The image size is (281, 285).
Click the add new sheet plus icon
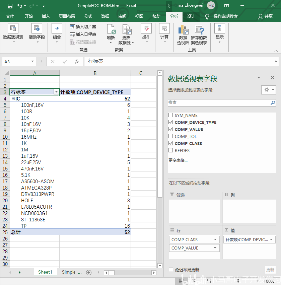click(x=89, y=272)
